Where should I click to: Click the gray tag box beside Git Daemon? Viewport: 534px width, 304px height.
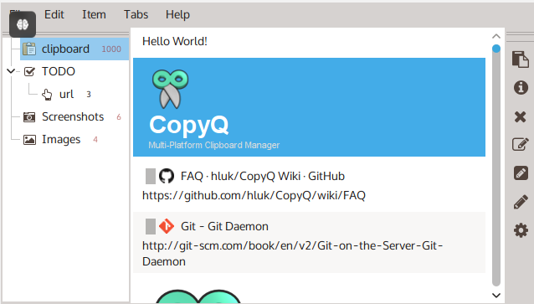[151, 226]
